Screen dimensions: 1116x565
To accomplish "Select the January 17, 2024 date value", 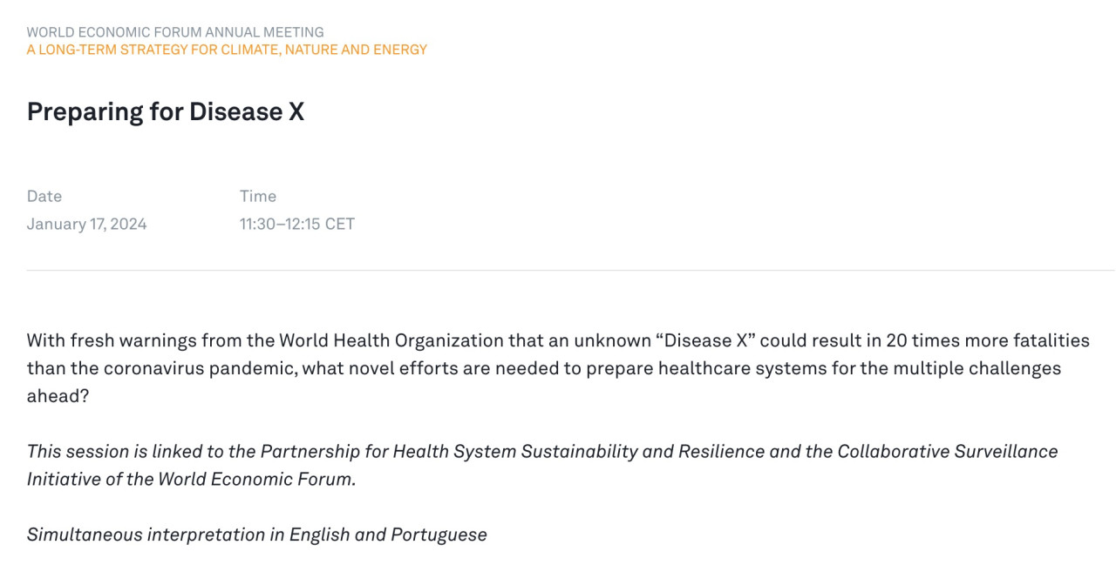I will click(x=87, y=224).
